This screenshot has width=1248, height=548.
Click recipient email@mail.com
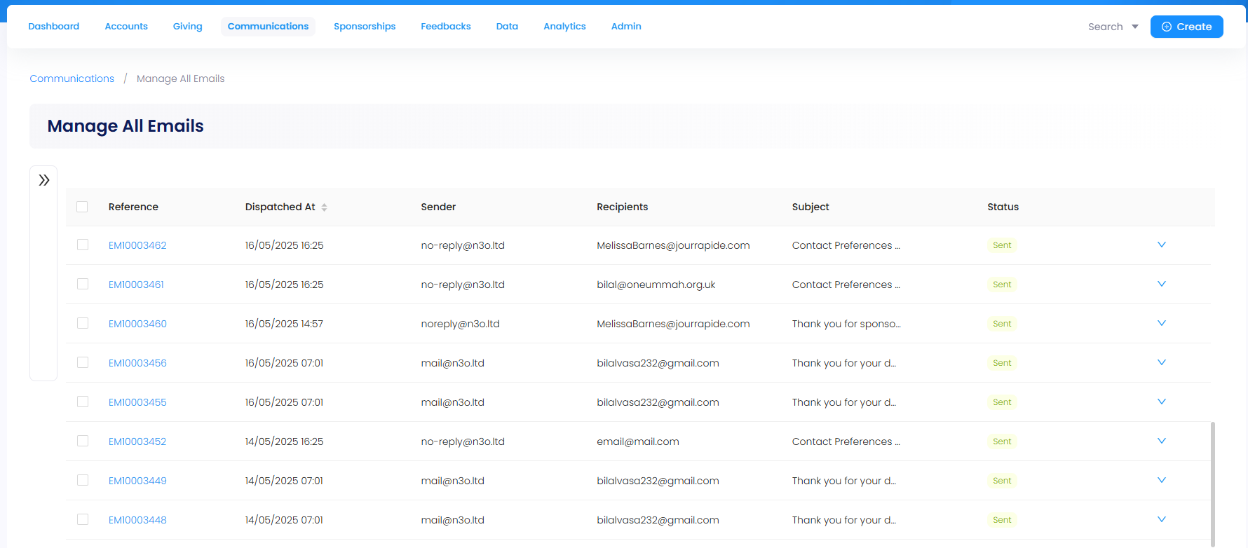638,441
